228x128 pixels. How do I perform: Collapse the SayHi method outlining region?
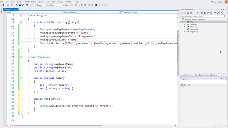click(21, 99)
